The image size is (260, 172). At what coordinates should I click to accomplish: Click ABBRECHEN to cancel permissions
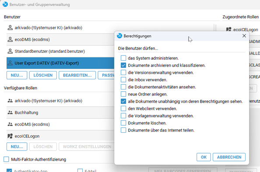(x=229, y=157)
